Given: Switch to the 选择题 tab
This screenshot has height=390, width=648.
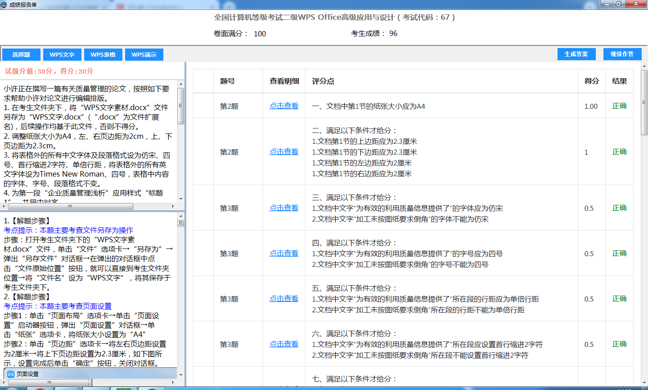Looking at the screenshot, I should pos(21,54).
